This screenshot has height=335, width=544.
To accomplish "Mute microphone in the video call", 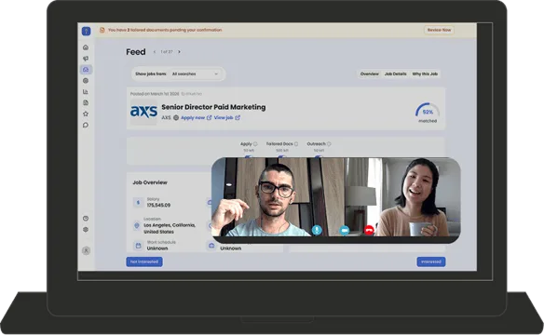I will pyautogui.click(x=317, y=230).
